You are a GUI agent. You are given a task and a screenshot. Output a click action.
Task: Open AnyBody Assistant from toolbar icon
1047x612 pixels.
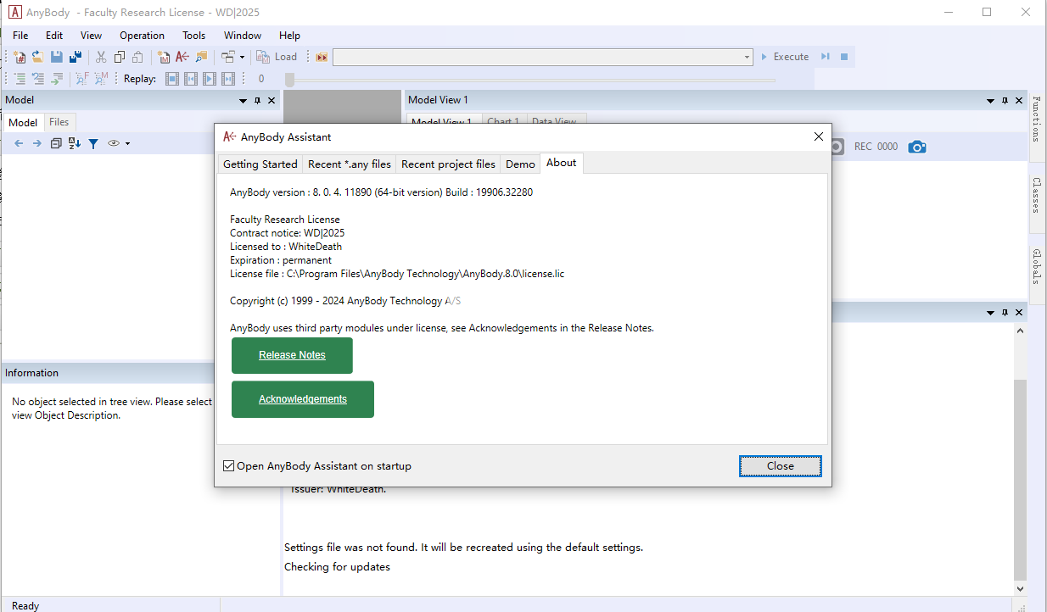182,57
